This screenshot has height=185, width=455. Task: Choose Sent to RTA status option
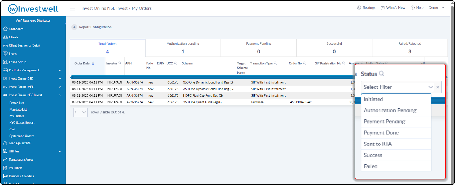[x=396, y=144]
